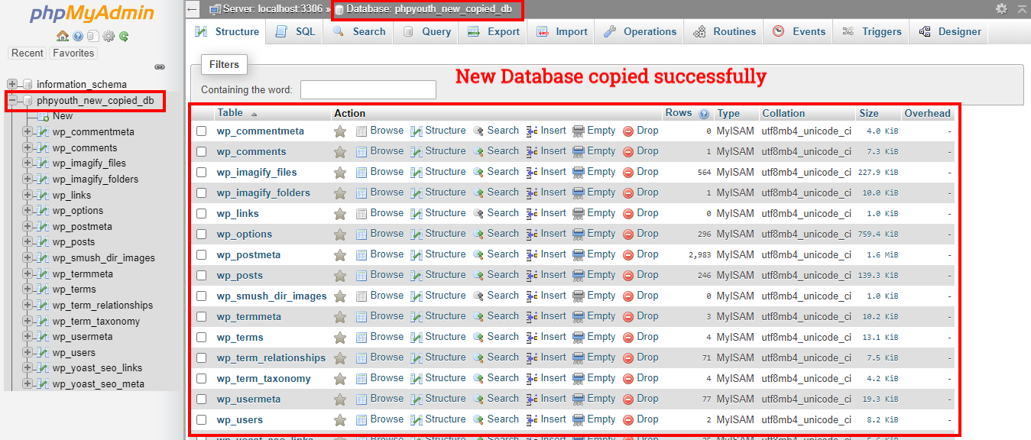Open MySQL documentation icon in sidebar
The width and height of the screenshot is (1031, 440).
tap(92, 36)
